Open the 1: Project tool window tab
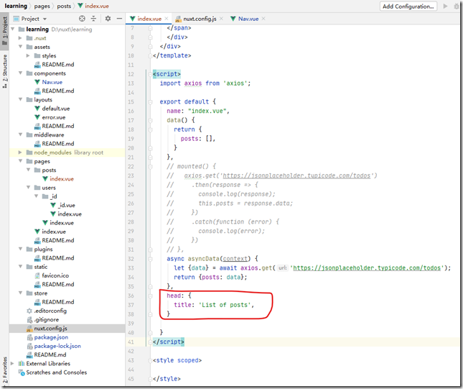Image resolution: width=463 pixels, height=389 pixels. (5, 30)
